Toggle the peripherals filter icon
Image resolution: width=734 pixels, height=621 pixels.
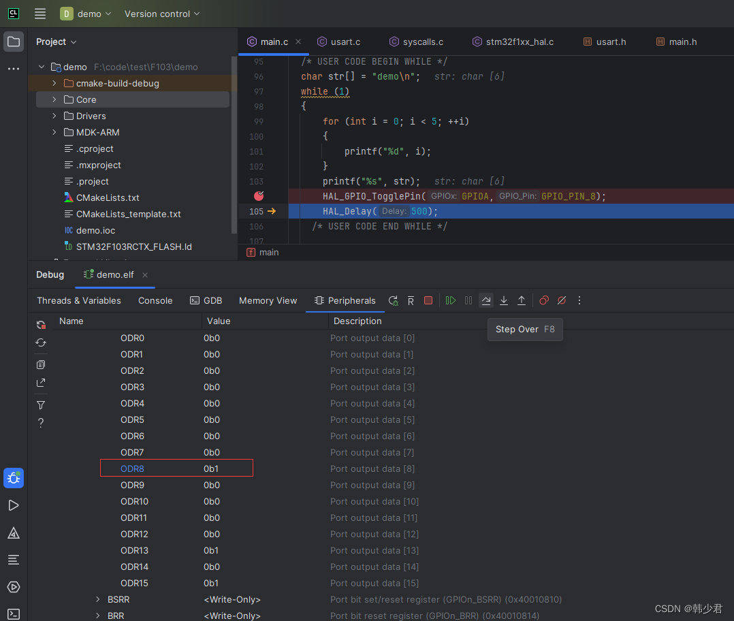[41, 405]
